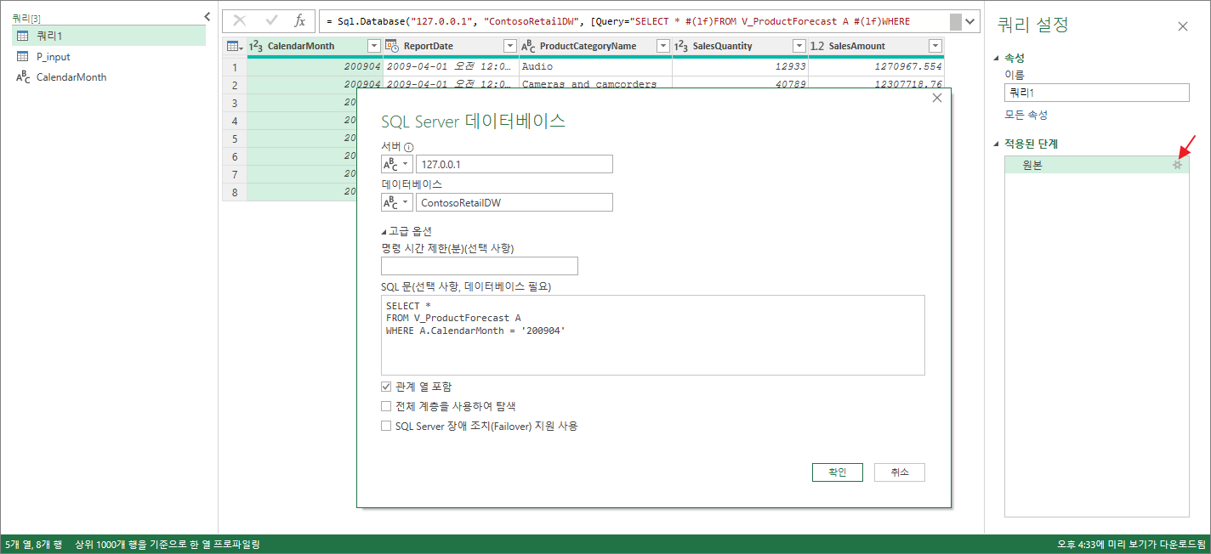Open SalesAmount column filter dropdown
The width and height of the screenshot is (1211, 554).
point(935,46)
